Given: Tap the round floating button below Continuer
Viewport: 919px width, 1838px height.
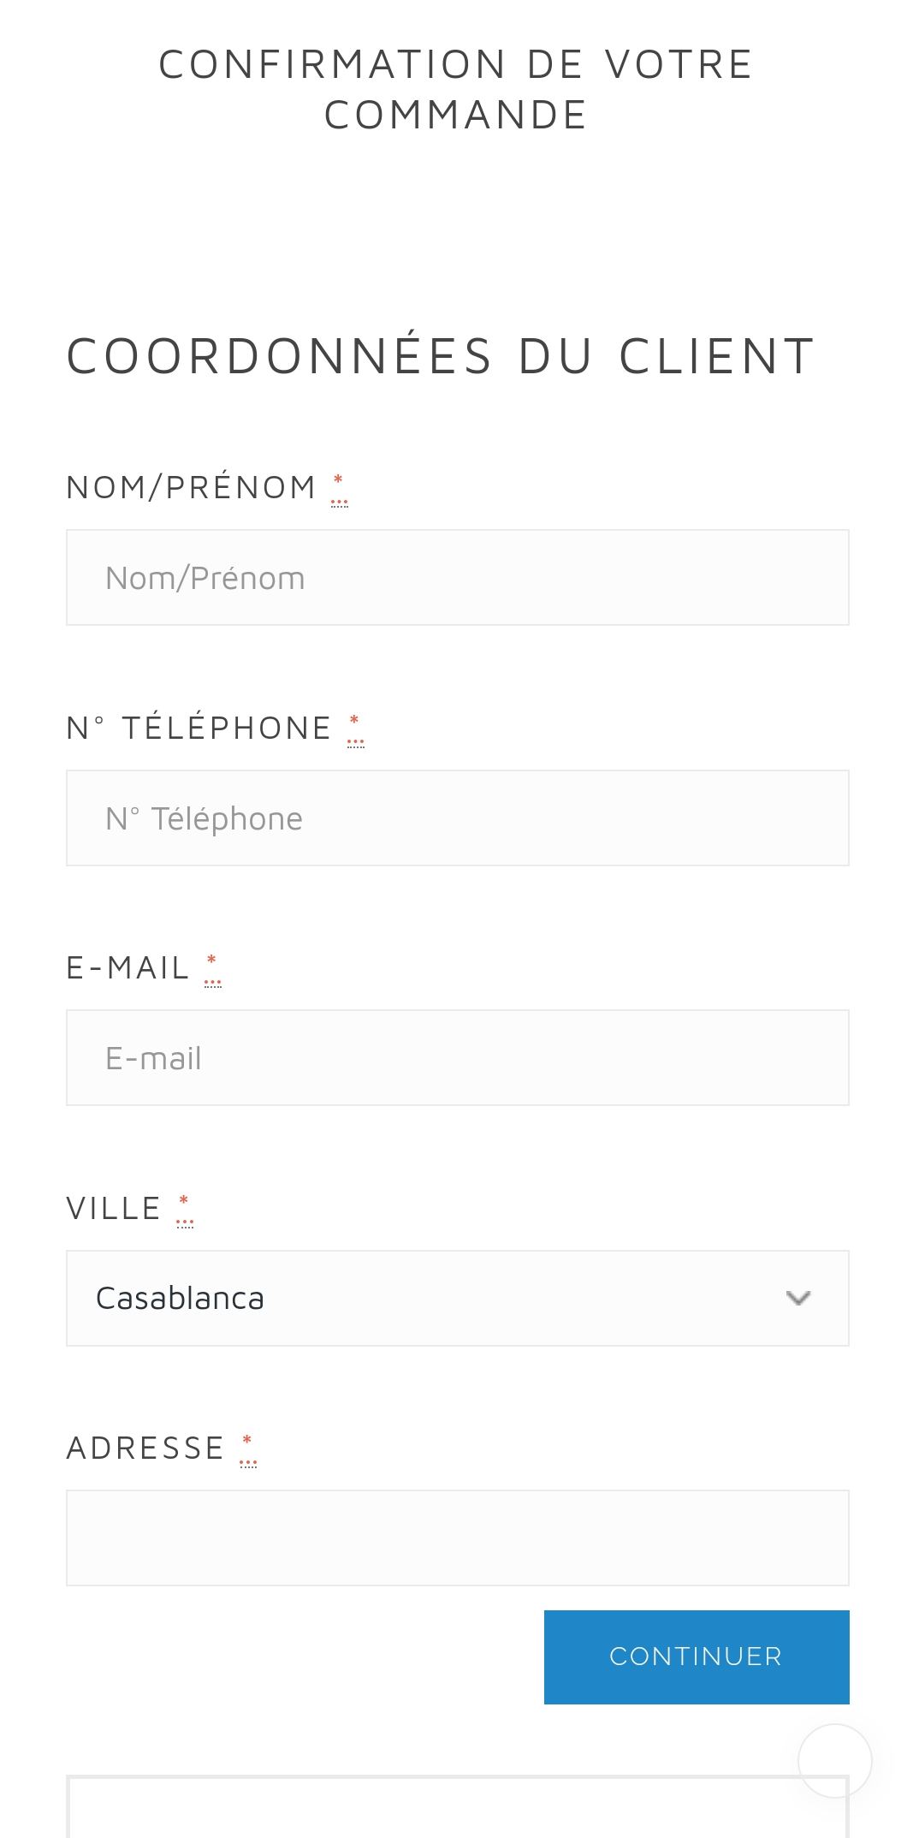Looking at the screenshot, I should coord(834,1761).
